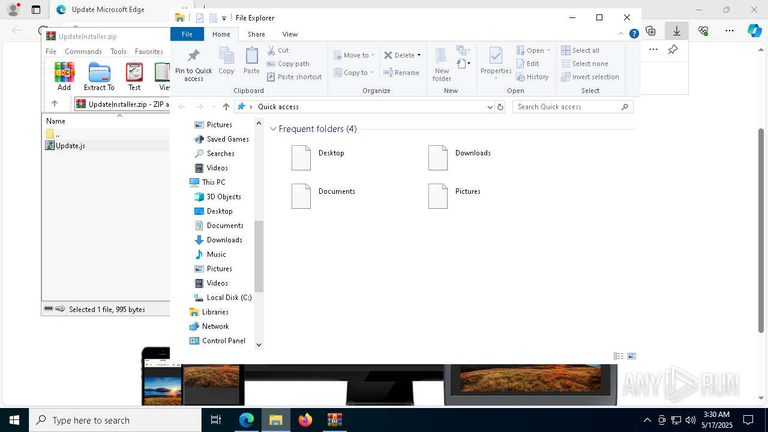768x432 pixels.
Task: Click WinRAR Test toolbar icon
Action: pyautogui.click(x=134, y=77)
